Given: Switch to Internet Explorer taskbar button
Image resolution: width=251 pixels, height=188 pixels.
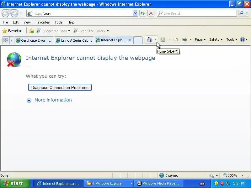Looking at the screenshot, I should click(58, 183).
